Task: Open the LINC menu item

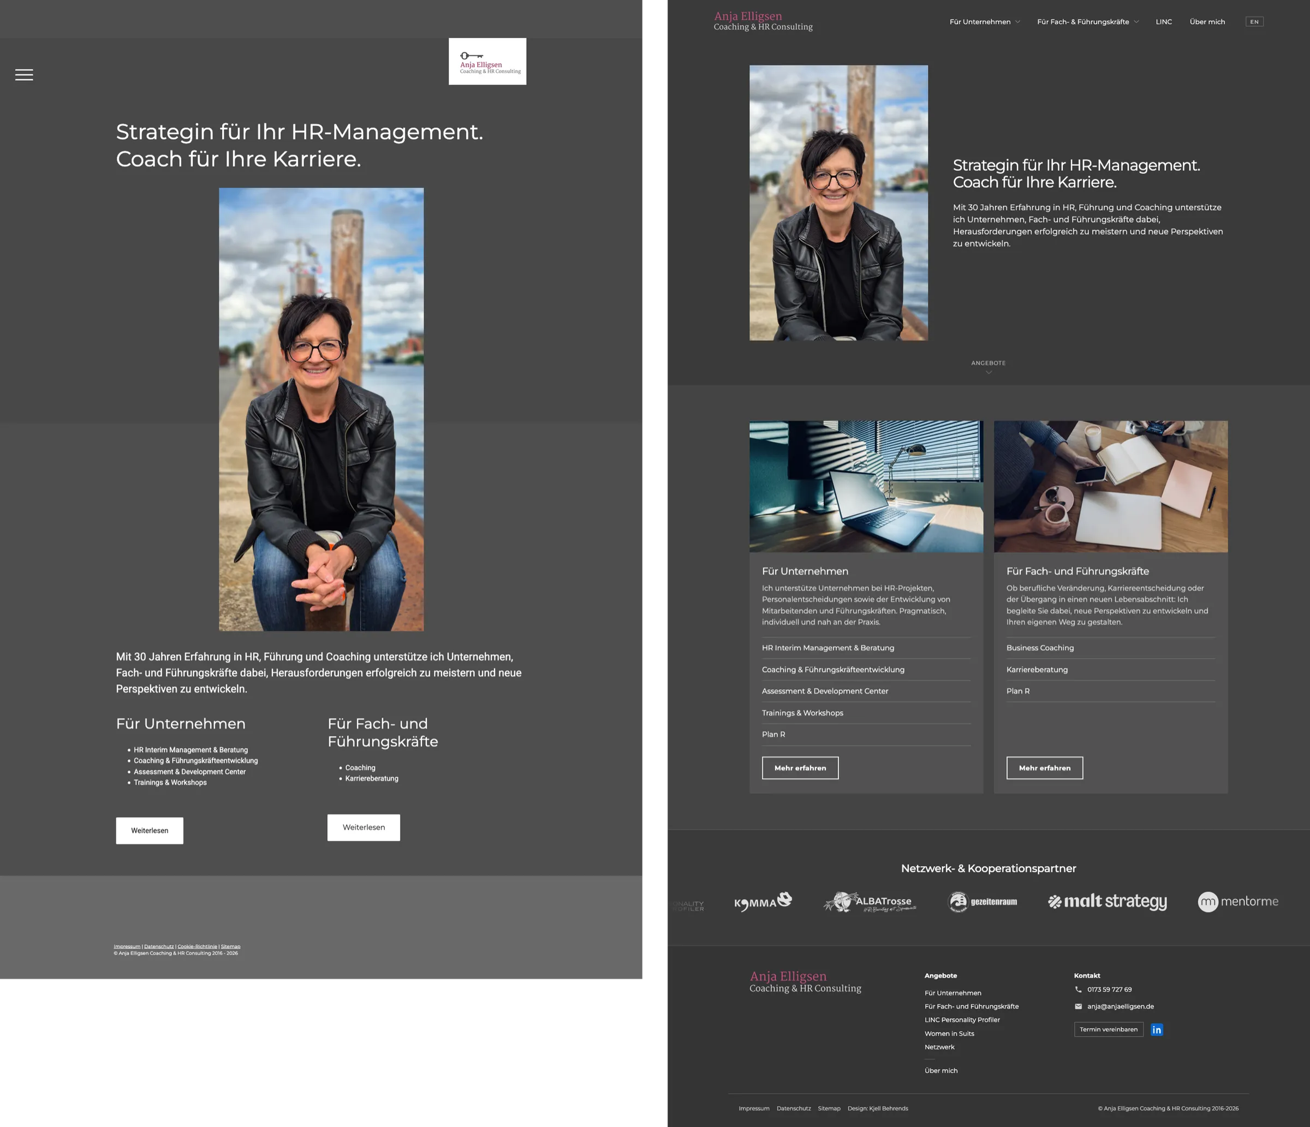Action: 1164,21
